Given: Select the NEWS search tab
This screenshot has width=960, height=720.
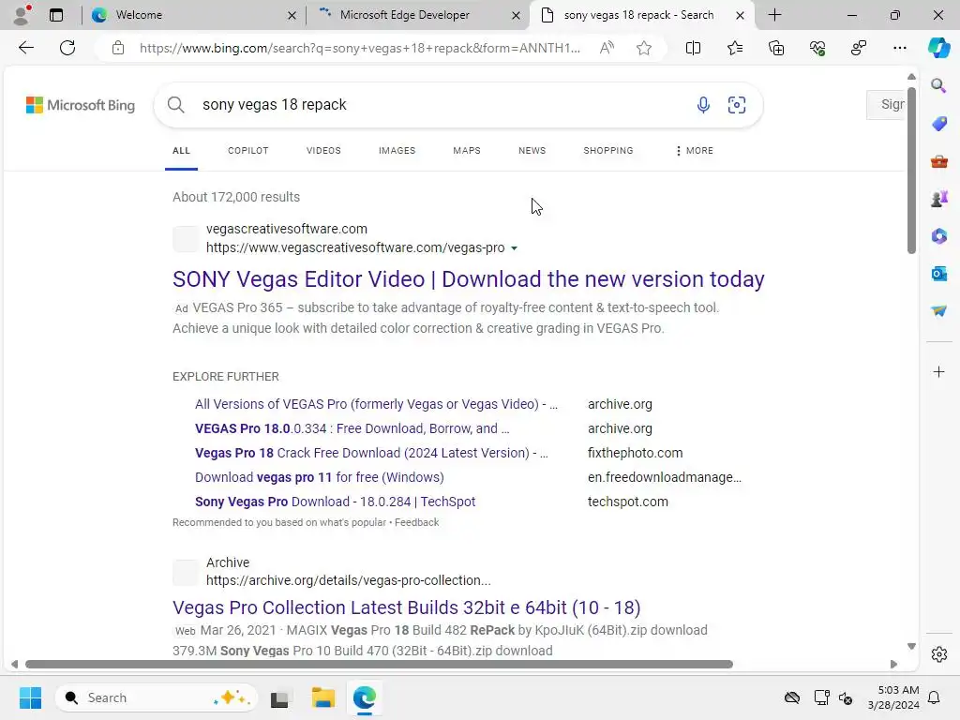Looking at the screenshot, I should [532, 151].
